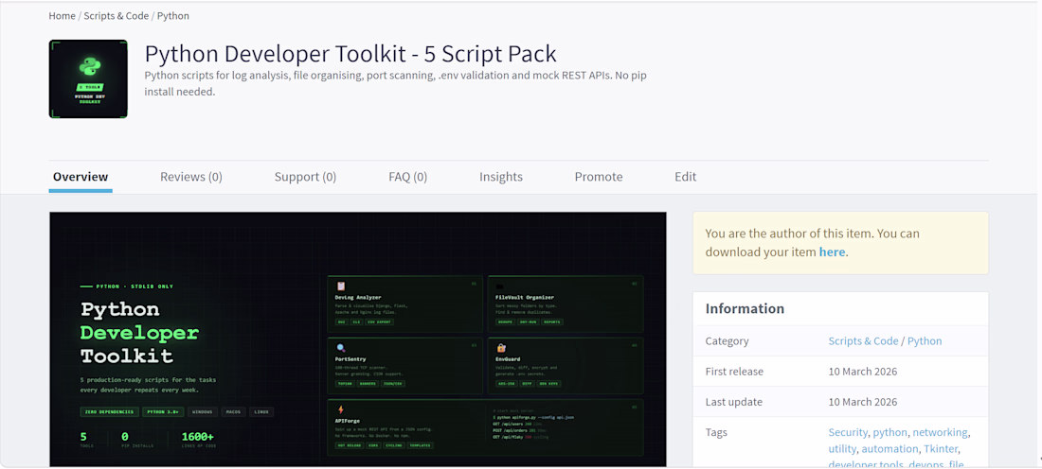Open Python category link in Information panel

tap(925, 341)
